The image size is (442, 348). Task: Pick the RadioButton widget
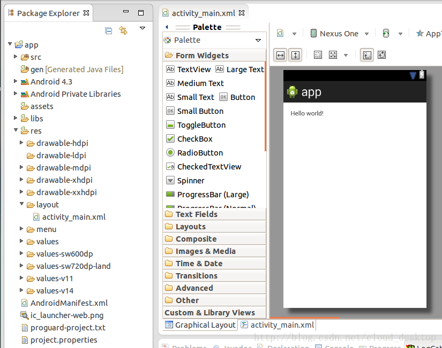(x=194, y=153)
